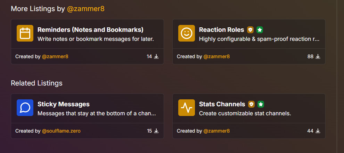Click the download icon on Reaction Roles card
Screen dimensions: 344x153
tap(318, 57)
